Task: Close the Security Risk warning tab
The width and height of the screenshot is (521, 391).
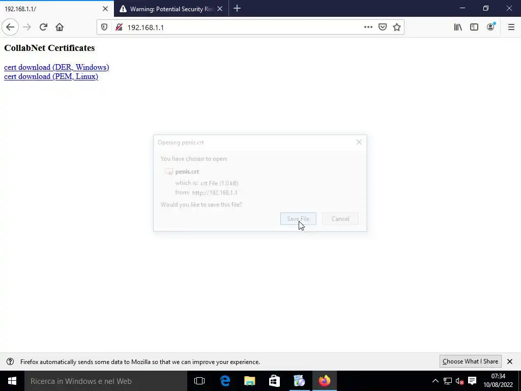Action: (x=220, y=9)
